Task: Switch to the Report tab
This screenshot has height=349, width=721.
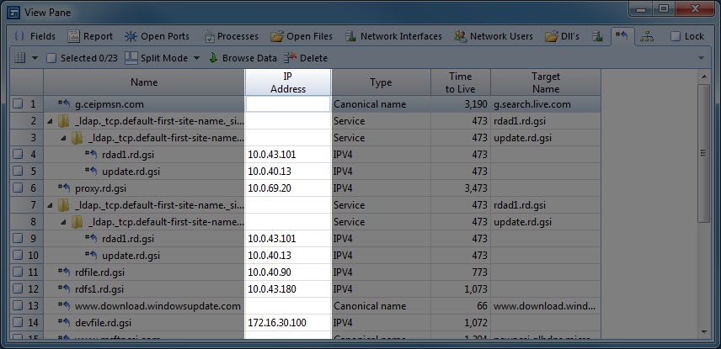Action: point(89,36)
